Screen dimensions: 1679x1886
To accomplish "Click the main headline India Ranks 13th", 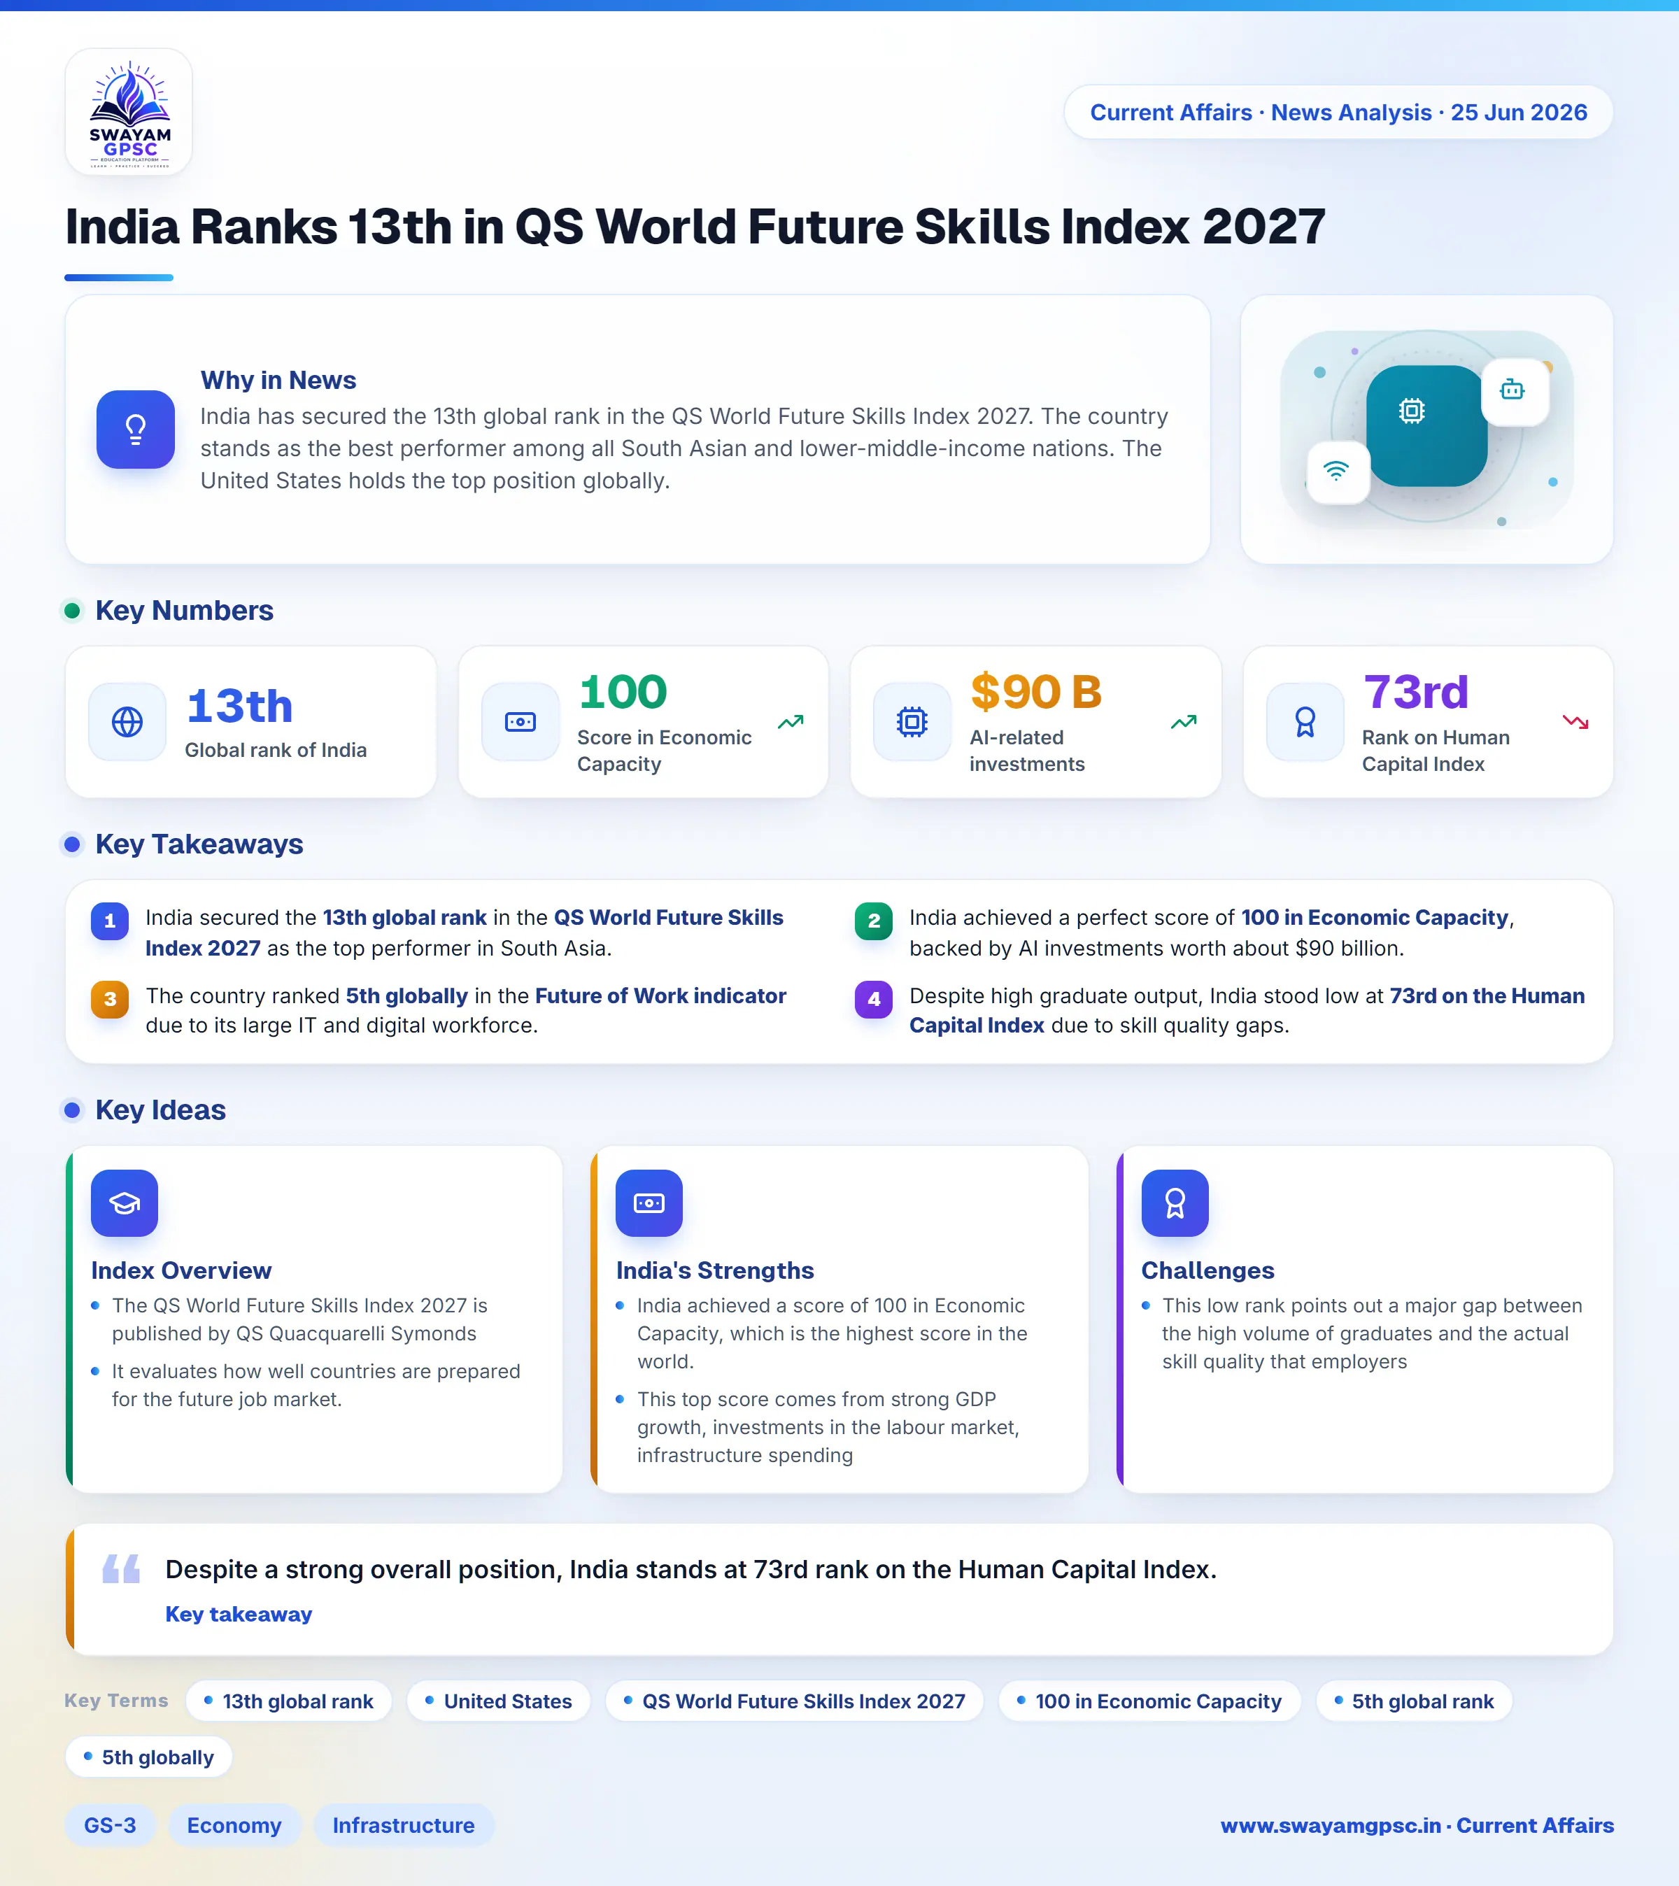I will [x=695, y=227].
